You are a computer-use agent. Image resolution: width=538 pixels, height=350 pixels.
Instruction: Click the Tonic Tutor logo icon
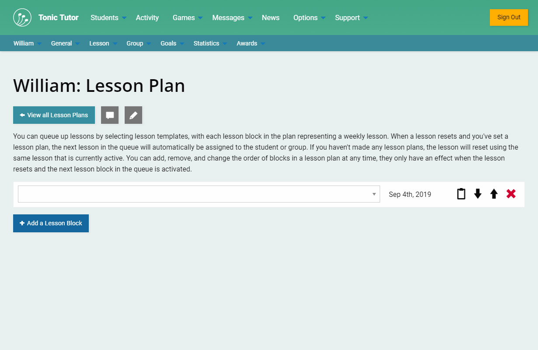coord(22,17)
